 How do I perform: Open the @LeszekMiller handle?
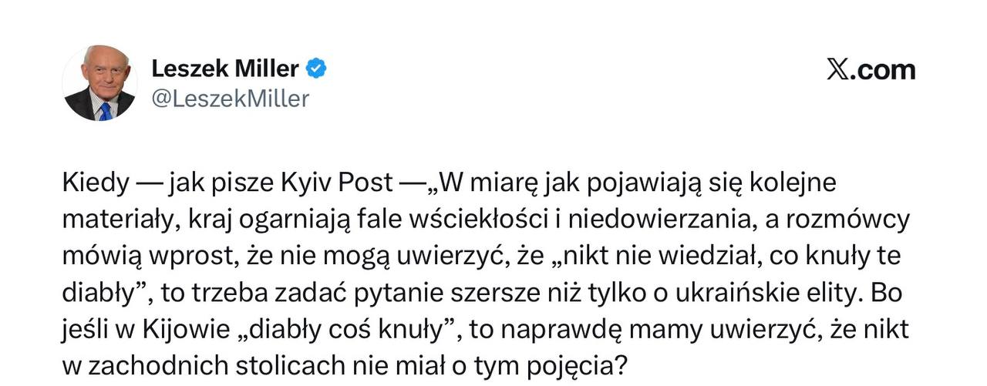point(230,99)
